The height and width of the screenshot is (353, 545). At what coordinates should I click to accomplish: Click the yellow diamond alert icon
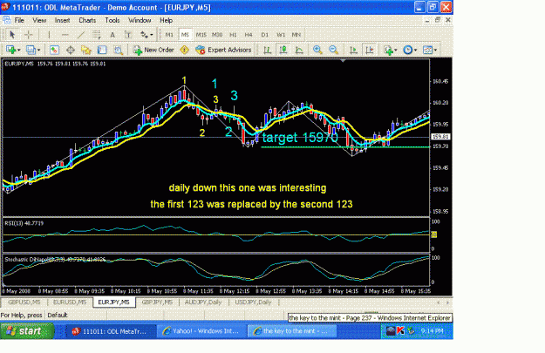[184, 50]
